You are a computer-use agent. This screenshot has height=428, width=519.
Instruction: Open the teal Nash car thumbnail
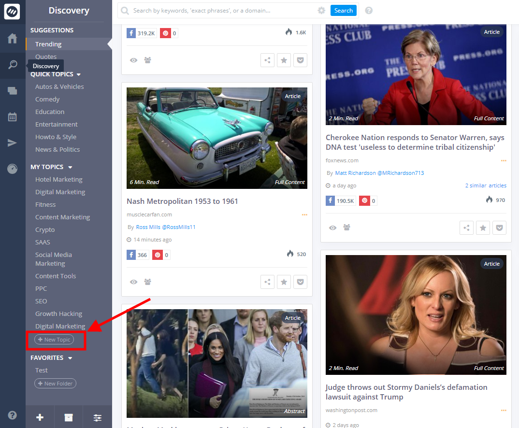(217, 138)
